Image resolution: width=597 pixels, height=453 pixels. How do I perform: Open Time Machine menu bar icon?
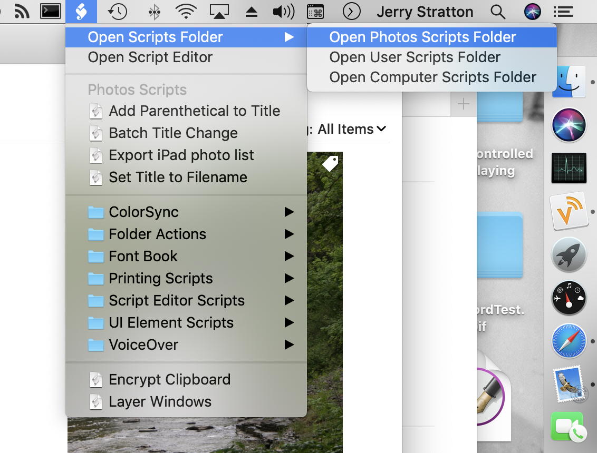pyautogui.click(x=117, y=11)
